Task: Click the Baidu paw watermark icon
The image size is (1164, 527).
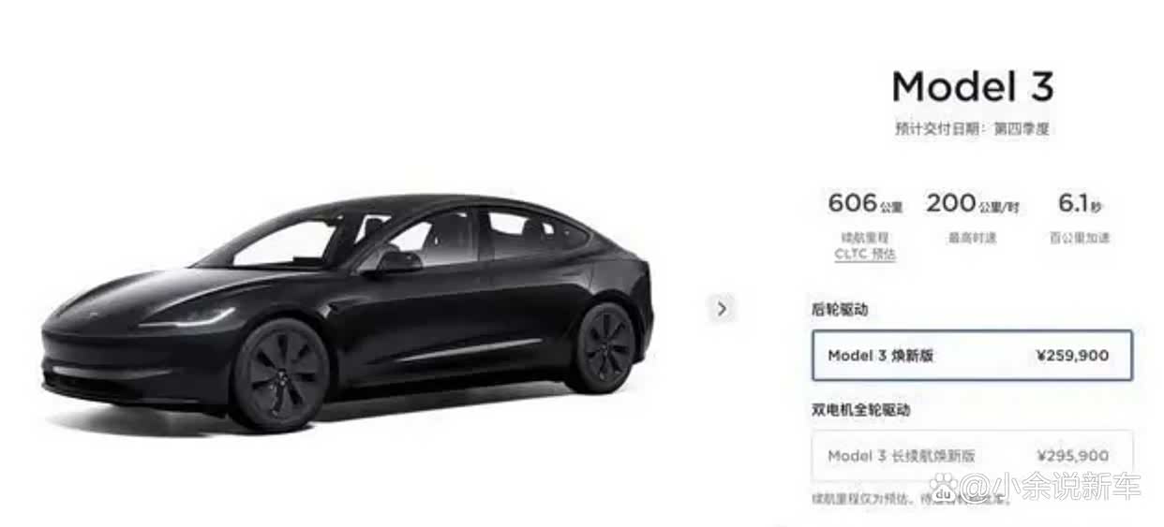Action: (944, 486)
